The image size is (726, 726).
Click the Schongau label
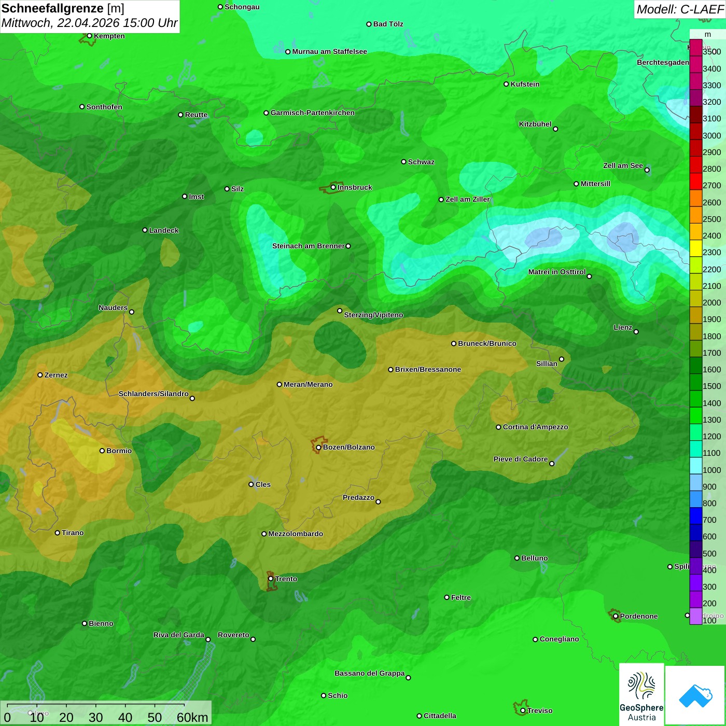pos(242,7)
